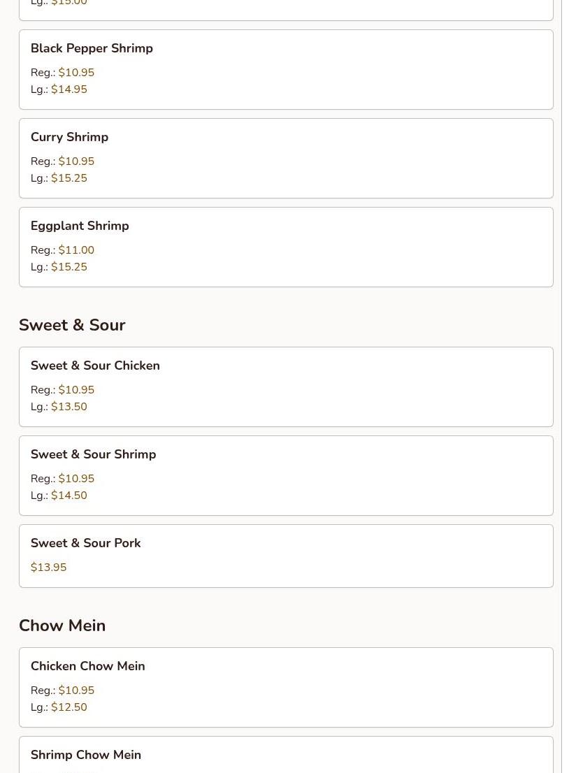Click Chicken Chow Mein regular price $10.95
The image size is (576, 773).
click(76, 691)
